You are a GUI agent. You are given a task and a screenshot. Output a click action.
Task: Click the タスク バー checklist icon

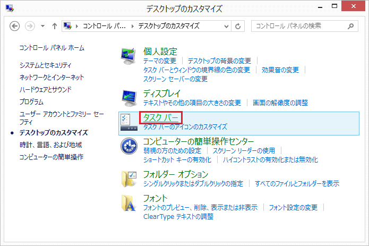coord(128,122)
